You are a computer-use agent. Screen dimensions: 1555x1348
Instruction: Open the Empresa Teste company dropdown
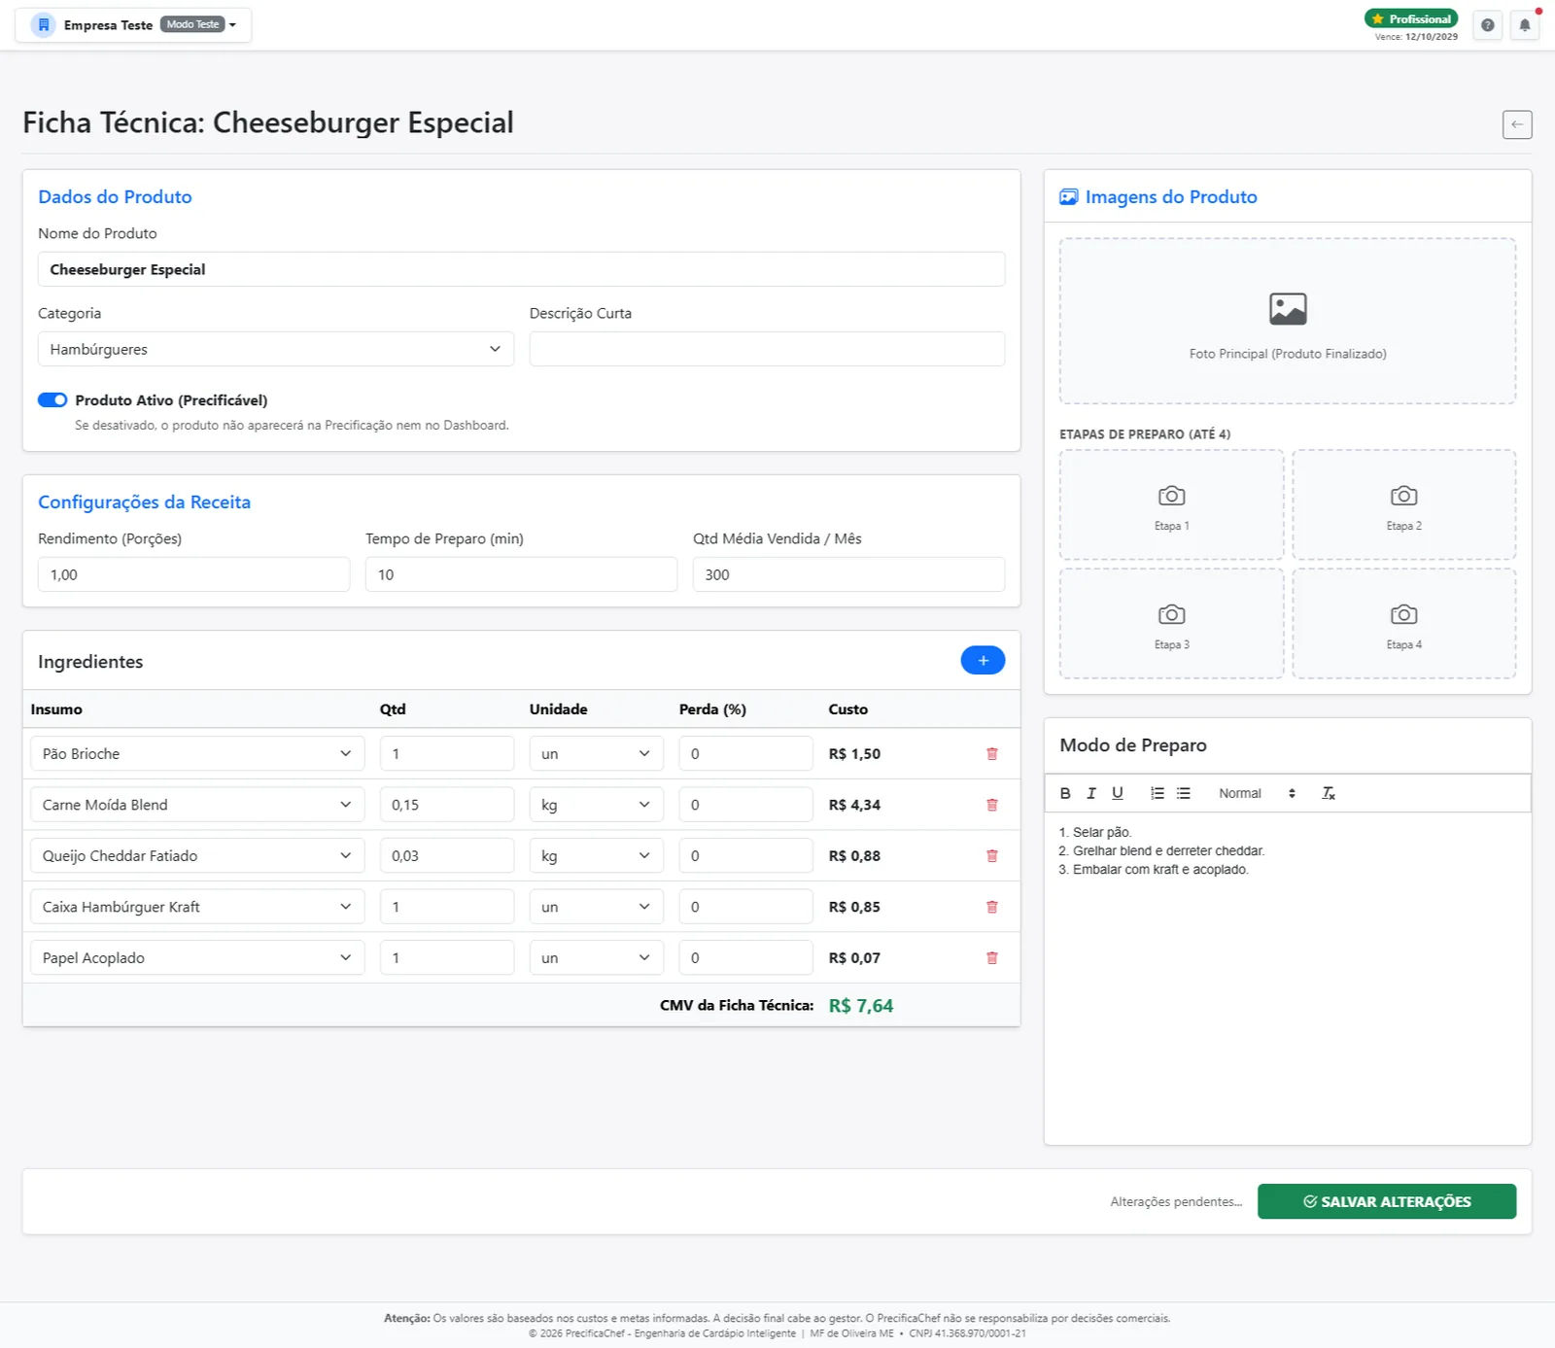click(x=133, y=25)
